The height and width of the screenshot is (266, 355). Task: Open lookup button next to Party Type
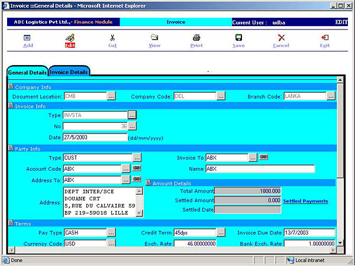[137, 158]
